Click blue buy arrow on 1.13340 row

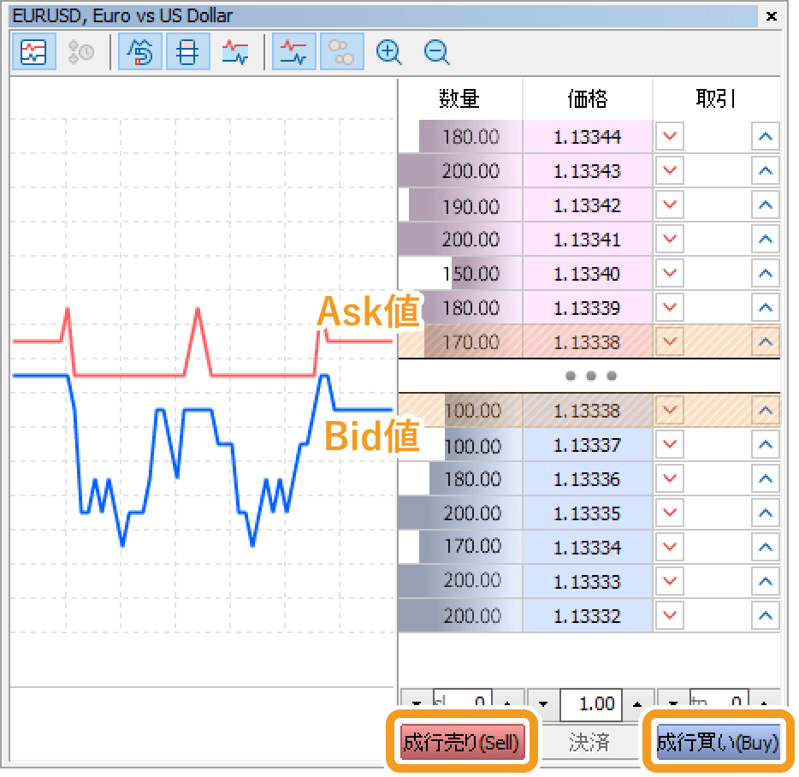[766, 273]
